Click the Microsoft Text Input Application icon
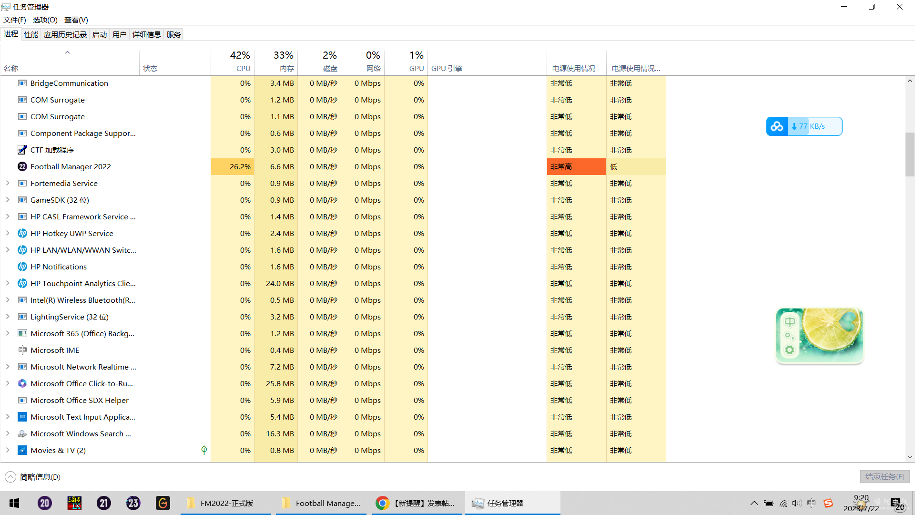 click(x=22, y=417)
